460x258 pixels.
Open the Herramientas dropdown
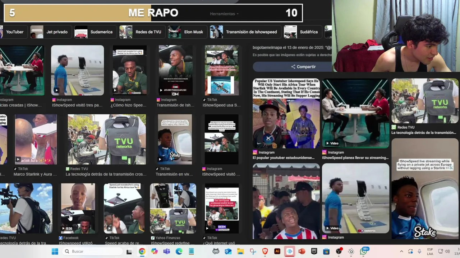click(x=224, y=14)
